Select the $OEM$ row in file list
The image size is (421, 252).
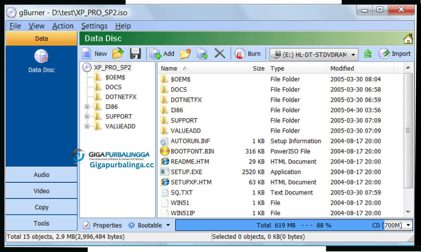pos(281,79)
